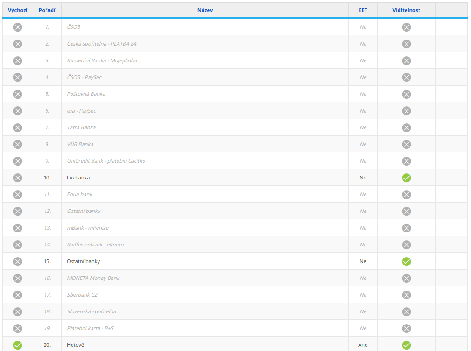Show Komerční Banka - Mojeplatba visibility icon
The height and width of the screenshot is (351, 471).
tap(406, 61)
